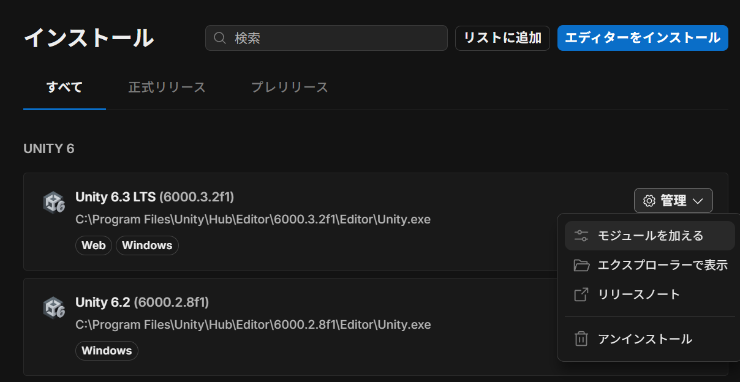Click the folder icon beside エクスプローラーで表示
Image resolution: width=740 pixels, height=382 pixels.
(x=581, y=265)
